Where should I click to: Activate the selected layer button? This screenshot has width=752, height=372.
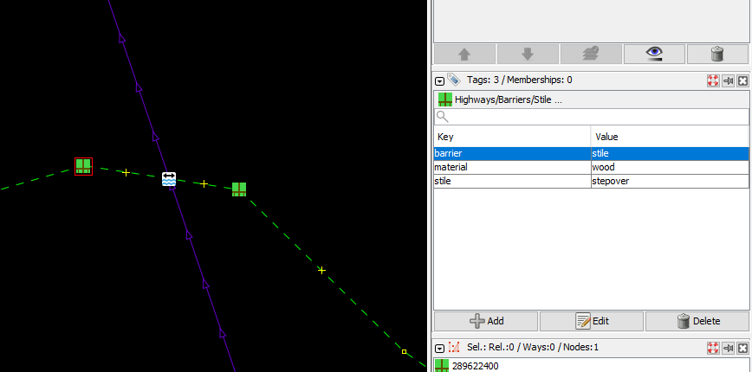click(591, 55)
